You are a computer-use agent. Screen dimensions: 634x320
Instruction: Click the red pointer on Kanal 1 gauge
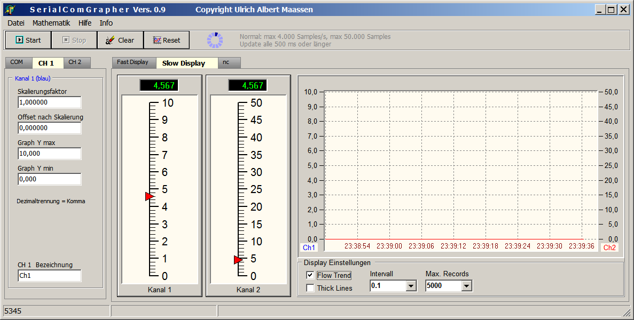[150, 196]
